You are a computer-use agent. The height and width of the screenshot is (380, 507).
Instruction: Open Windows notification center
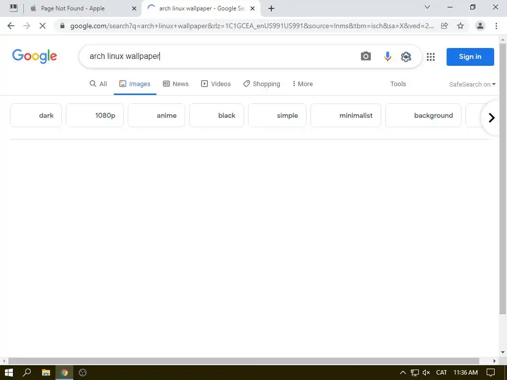click(491, 373)
